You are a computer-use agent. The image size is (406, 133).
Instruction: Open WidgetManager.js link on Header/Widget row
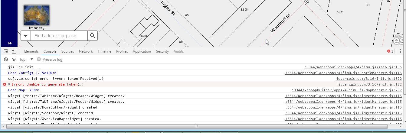click(x=343, y=96)
